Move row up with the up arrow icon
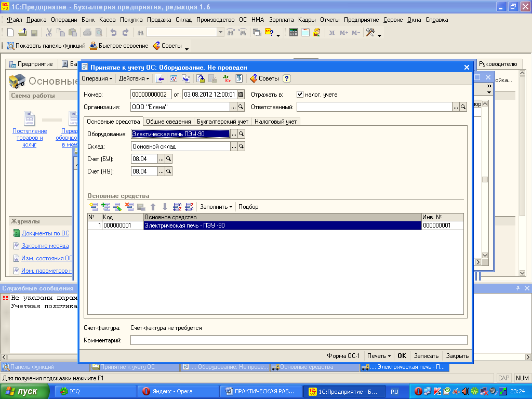The height and width of the screenshot is (399, 532). coord(153,207)
